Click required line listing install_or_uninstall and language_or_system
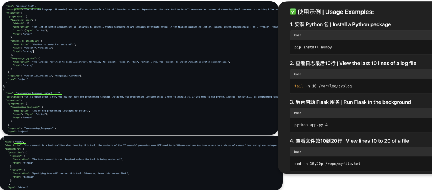Screen dimensions: 432x190 pyautogui.click(x=45, y=76)
